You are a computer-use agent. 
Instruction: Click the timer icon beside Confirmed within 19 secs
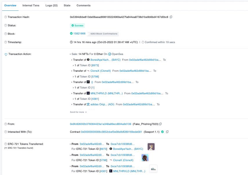click(x=143, y=42)
